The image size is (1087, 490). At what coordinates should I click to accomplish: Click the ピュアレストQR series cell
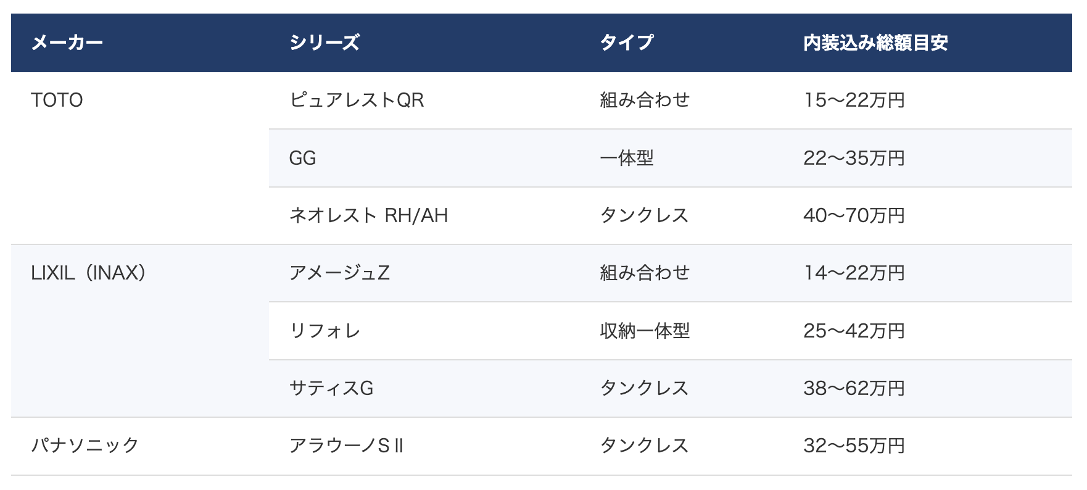[357, 100]
